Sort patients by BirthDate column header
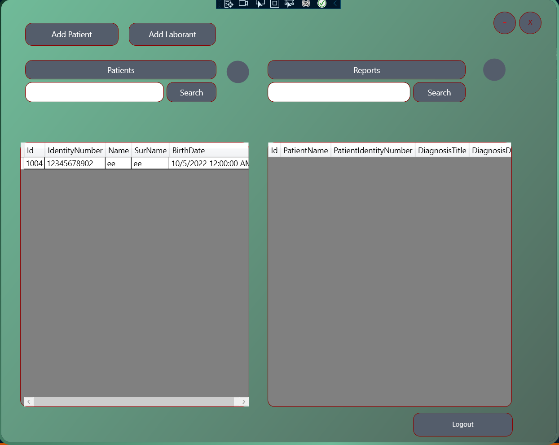This screenshot has width=559, height=445. 209,151
